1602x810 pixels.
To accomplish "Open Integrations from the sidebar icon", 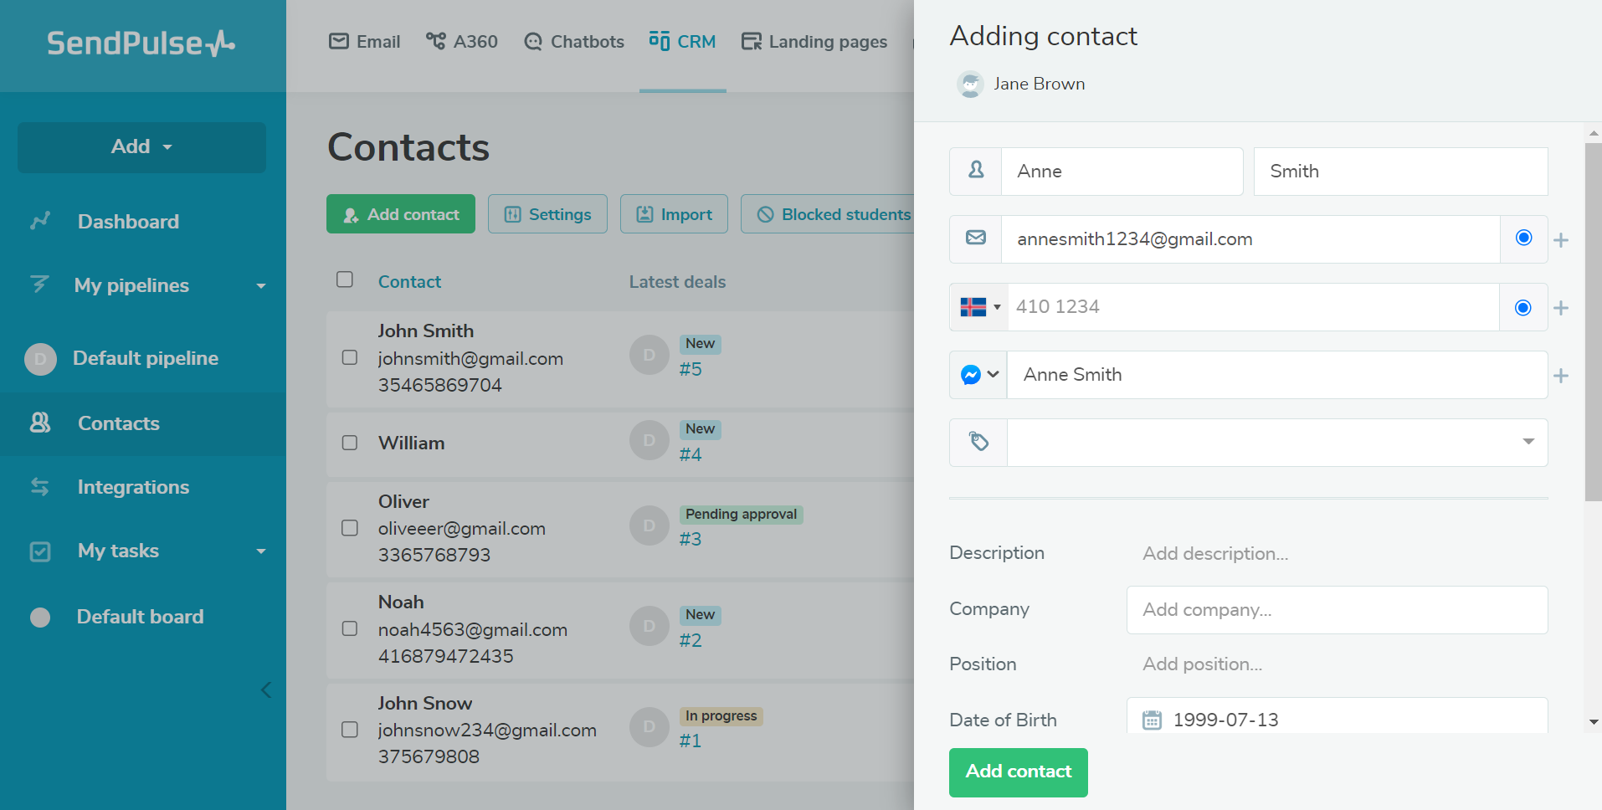I will click(x=40, y=486).
